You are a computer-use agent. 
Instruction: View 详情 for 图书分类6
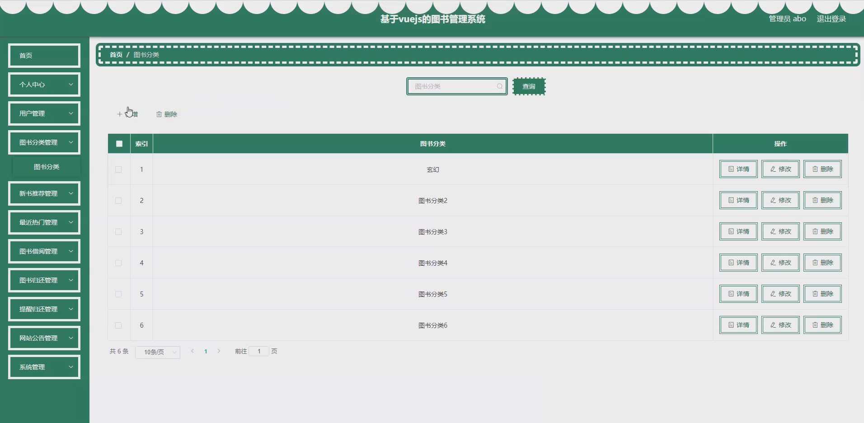tap(738, 325)
